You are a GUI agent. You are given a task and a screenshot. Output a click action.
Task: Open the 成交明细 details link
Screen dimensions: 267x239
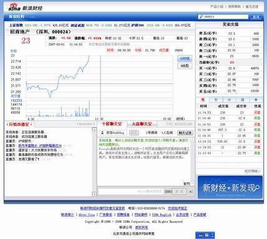(x=252, y=171)
